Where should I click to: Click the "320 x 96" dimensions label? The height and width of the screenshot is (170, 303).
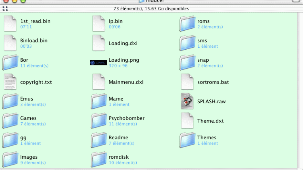pos(118,65)
